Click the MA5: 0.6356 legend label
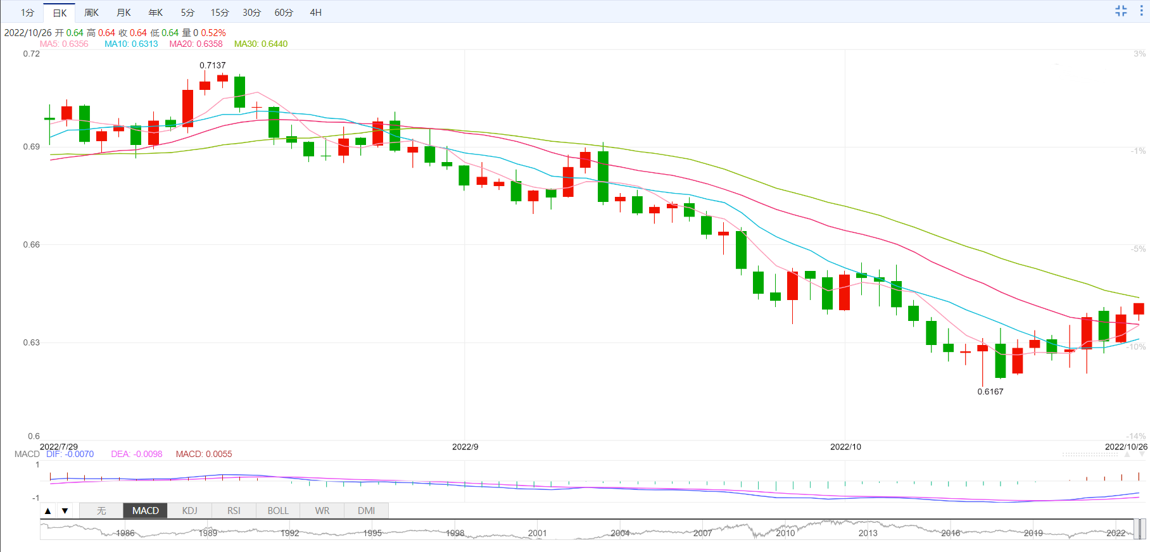Viewport: 1150px width, 552px height. click(64, 44)
